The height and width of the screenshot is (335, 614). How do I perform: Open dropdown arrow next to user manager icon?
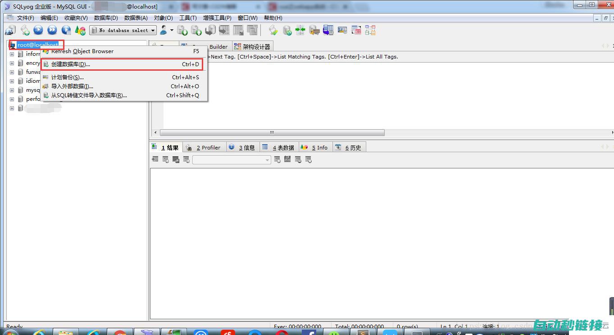172,30
